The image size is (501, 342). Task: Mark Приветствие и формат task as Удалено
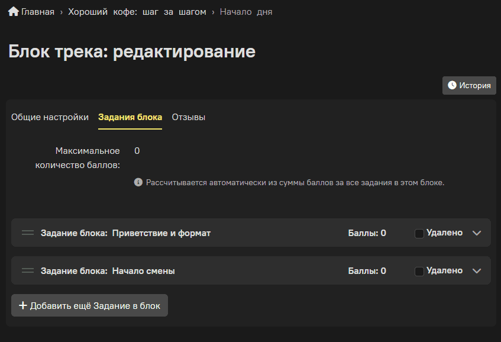coord(419,233)
